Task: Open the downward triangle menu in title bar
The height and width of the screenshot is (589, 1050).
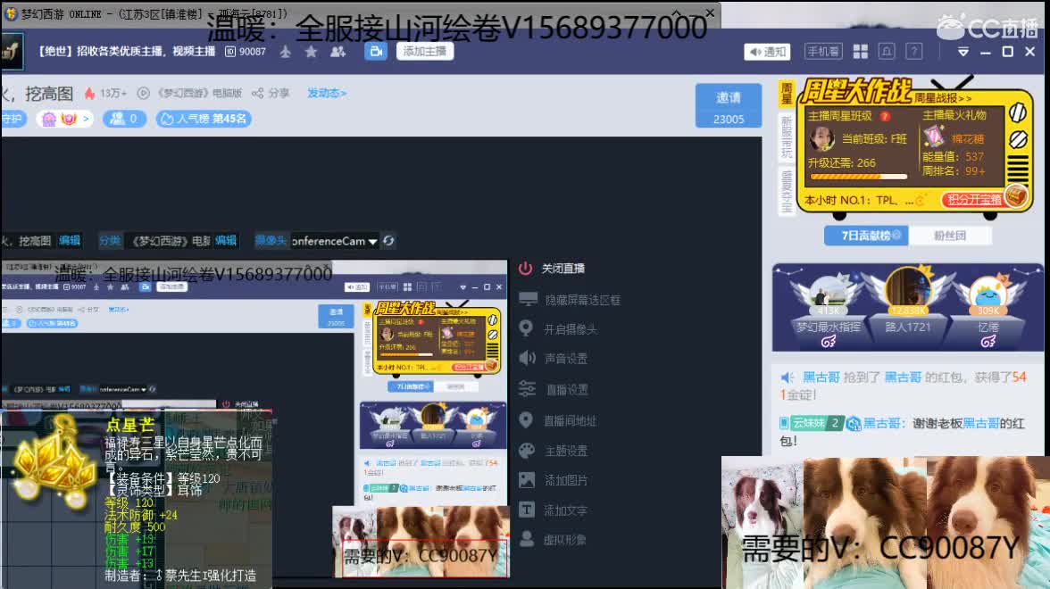Action: pos(962,52)
